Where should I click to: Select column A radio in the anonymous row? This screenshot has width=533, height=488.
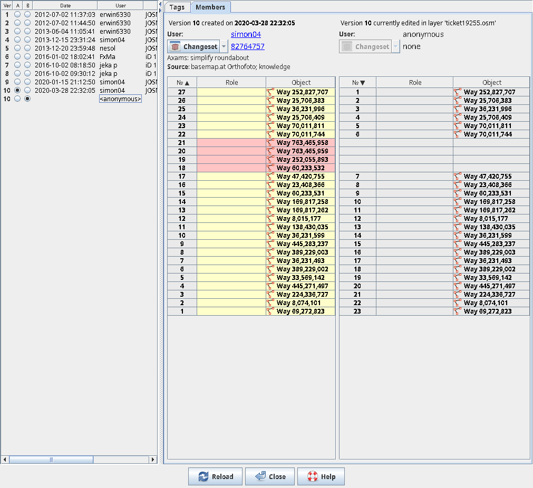[x=17, y=99]
